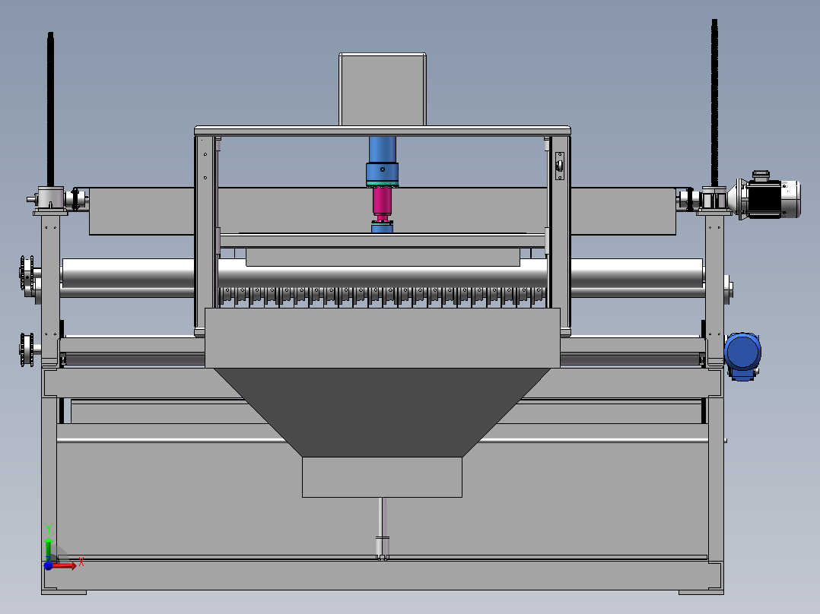The height and width of the screenshot is (614, 820).
Task: Select the lower chain sprocket on left side
Action: click(x=27, y=349)
